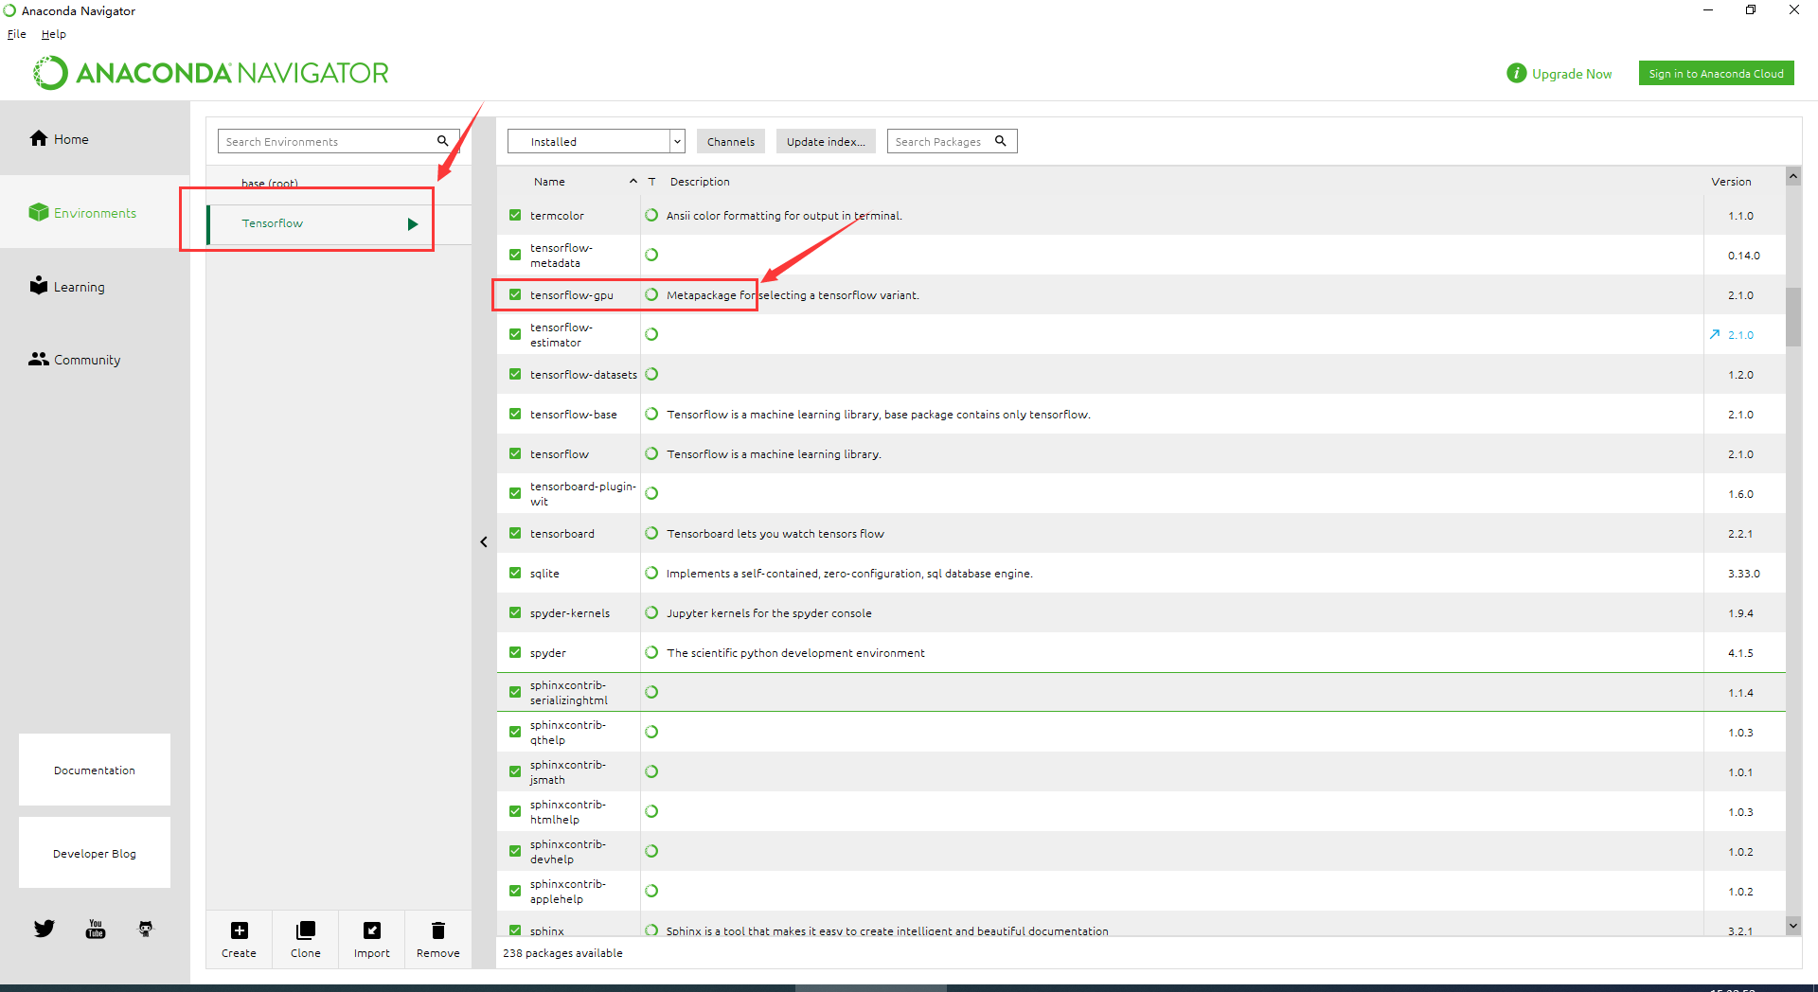Screen dimensions: 1818x992
Task: Toggle the sphinxcontrib-qthelp checkbox
Action: tap(515, 732)
